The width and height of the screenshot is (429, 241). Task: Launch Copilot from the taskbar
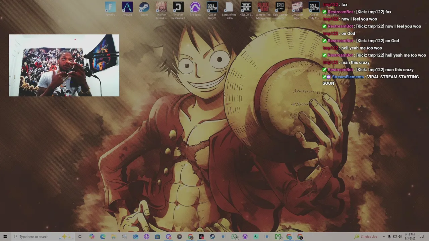(x=91, y=237)
